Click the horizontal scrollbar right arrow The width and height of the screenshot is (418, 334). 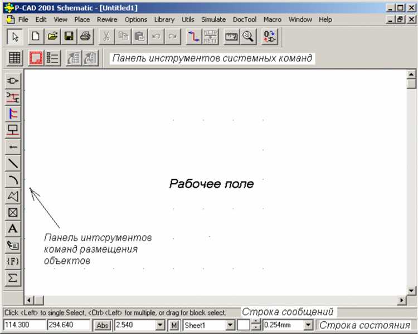[402, 301]
